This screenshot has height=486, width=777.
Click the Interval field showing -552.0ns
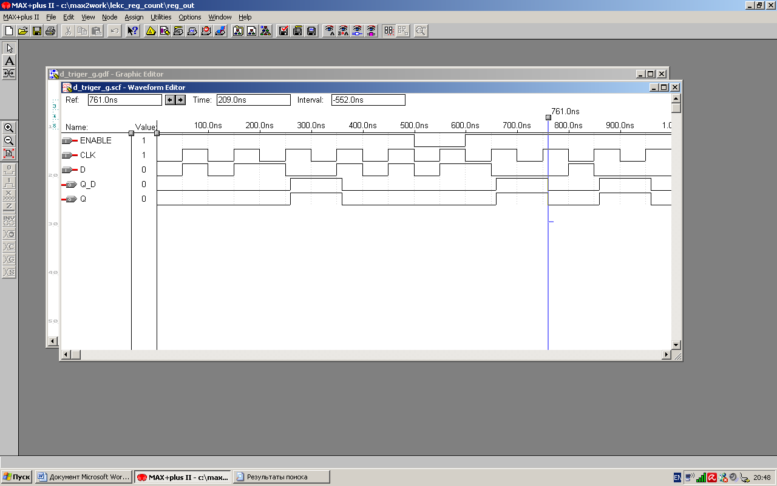click(x=368, y=100)
